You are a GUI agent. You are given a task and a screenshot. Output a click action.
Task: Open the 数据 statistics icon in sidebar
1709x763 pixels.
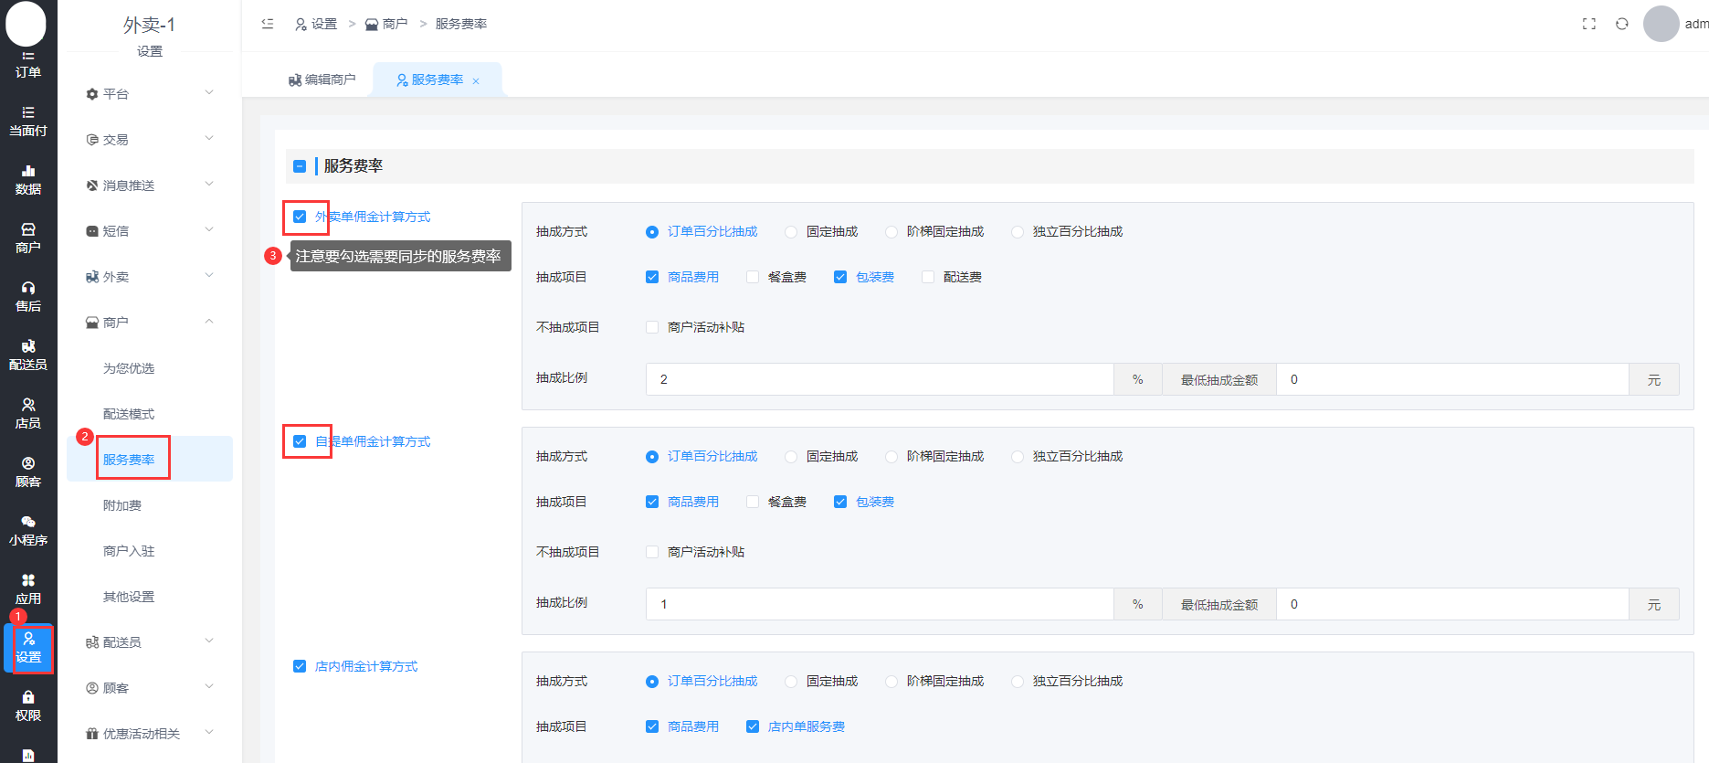(27, 180)
